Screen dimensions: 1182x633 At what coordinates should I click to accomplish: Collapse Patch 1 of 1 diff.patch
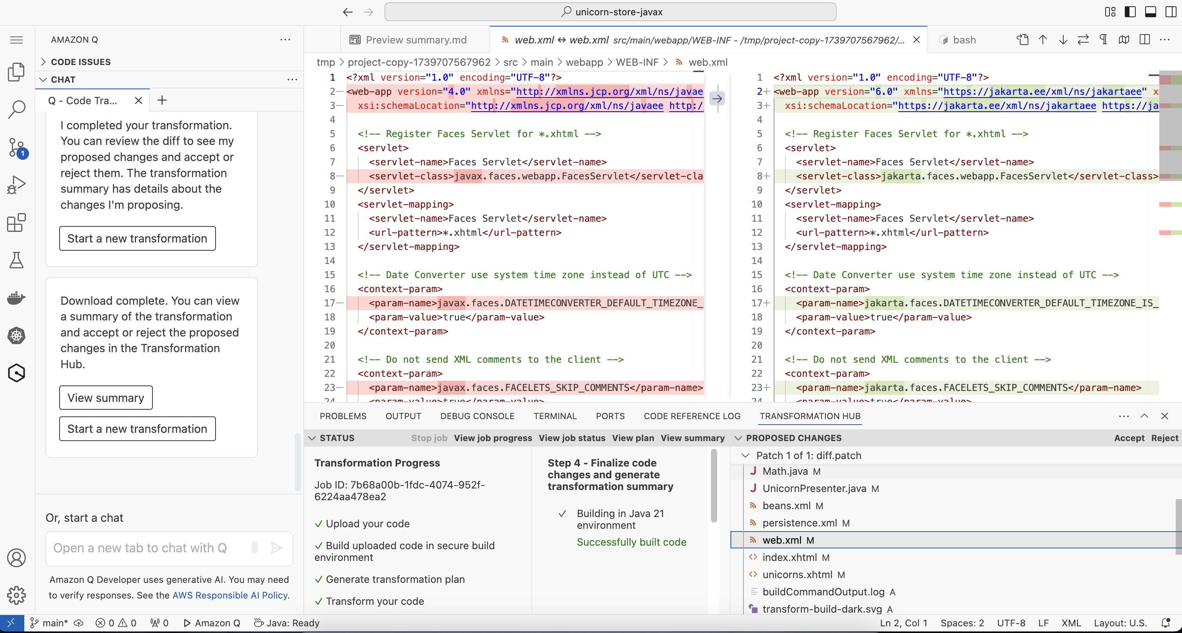[x=746, y=456]
